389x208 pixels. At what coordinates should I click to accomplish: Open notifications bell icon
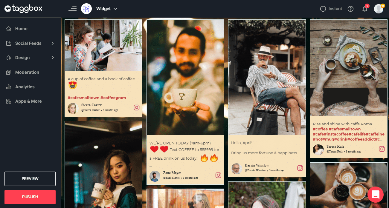[x=365, y=9]
